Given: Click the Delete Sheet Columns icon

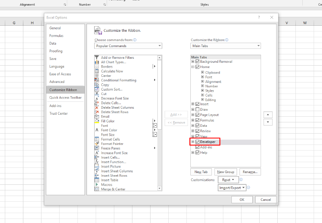Looking at the screenshot, I should click(97, 107).
